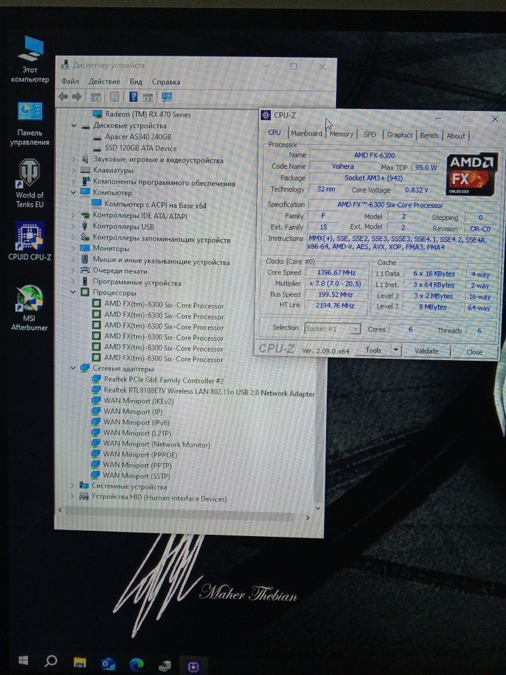Screen dimensions: 506x675
Task: Switch to the Graphics tab in CPU-Z
Action: (x=400, y=135)
